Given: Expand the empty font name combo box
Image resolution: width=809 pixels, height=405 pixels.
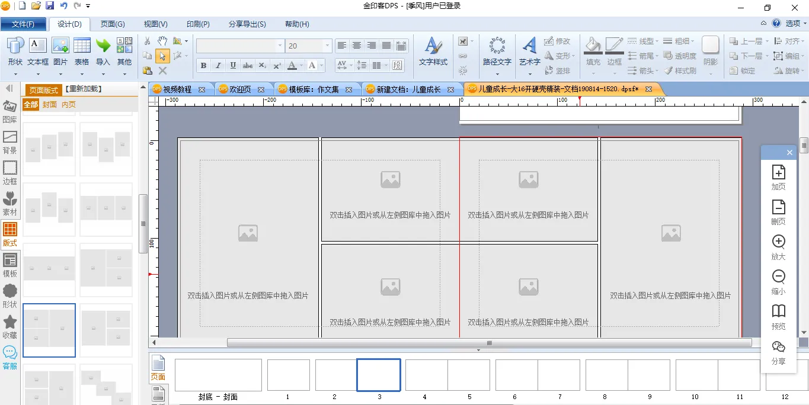Looking at the screenshot, I should point(280,46).
